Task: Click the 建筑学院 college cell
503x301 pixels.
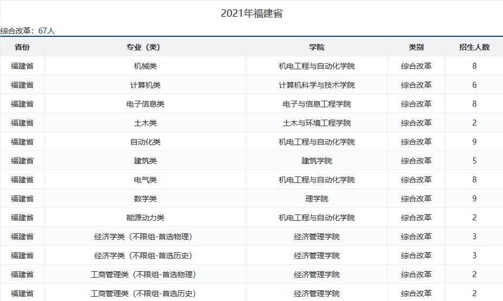Action: (x=317, y=161)
